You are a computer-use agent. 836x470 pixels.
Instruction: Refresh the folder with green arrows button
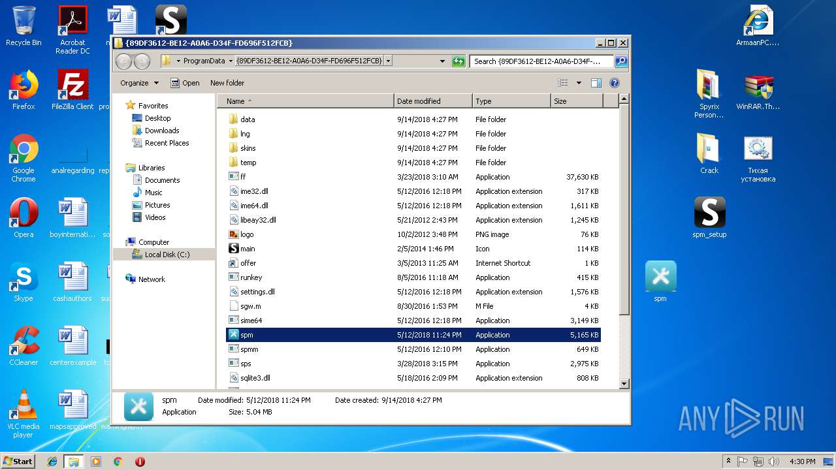[458, 61]
